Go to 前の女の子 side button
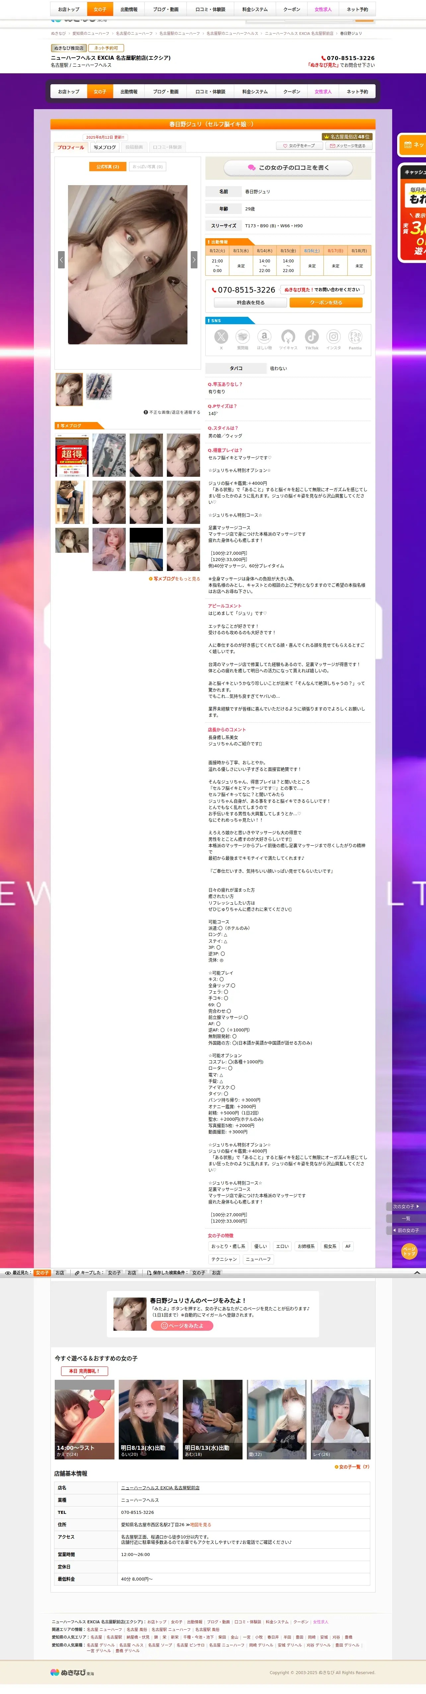This screenshot has width=426, height=1694. [x=406, y=1231]
